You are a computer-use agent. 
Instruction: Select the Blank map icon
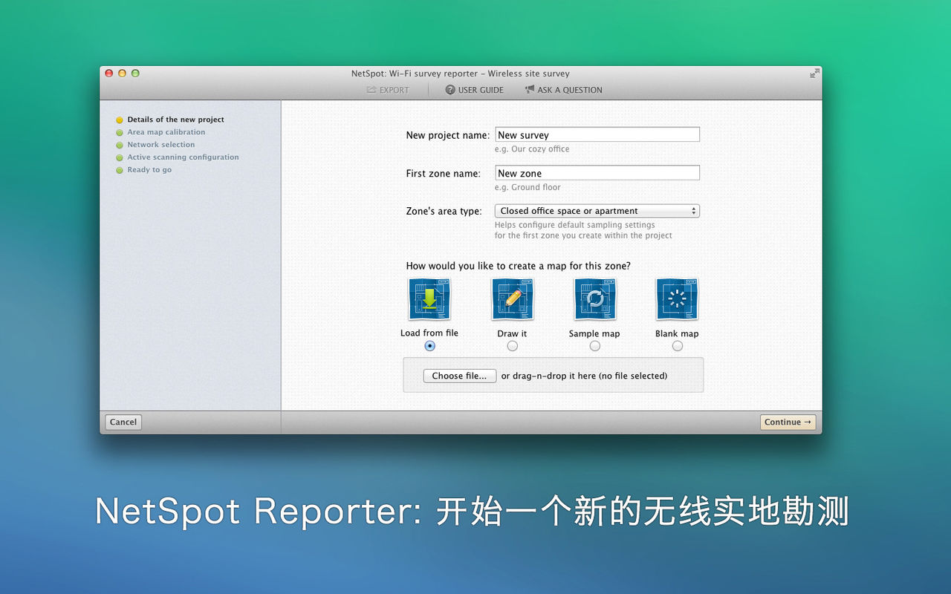(677, 299)
